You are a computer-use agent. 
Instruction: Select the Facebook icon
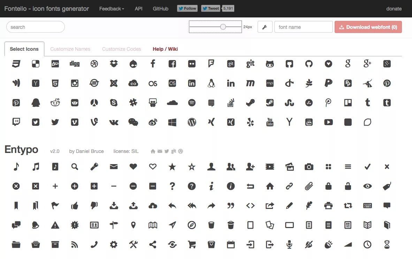[152, 64]
